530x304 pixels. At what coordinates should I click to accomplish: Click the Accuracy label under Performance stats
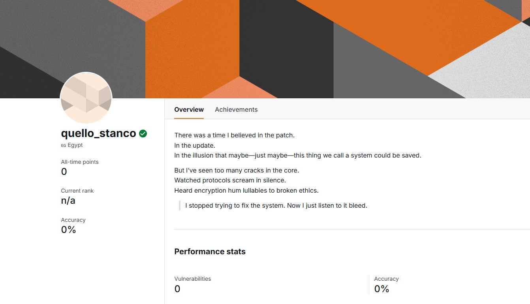click(x=387, y=279)
